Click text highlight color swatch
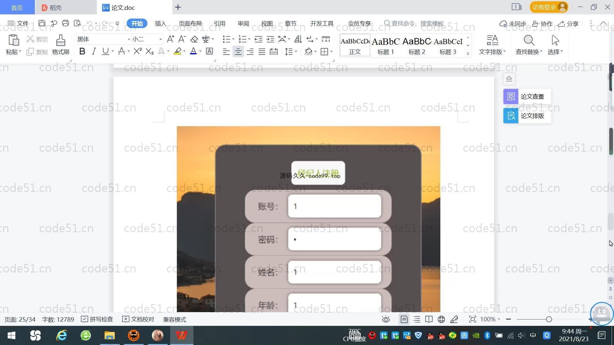This screenshot has height=345, width=614. point(177,51)
